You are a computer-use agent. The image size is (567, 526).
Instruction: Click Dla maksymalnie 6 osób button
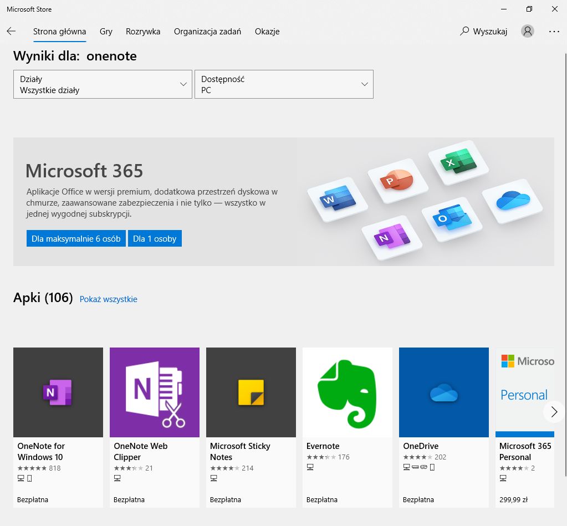coord(76,238)
